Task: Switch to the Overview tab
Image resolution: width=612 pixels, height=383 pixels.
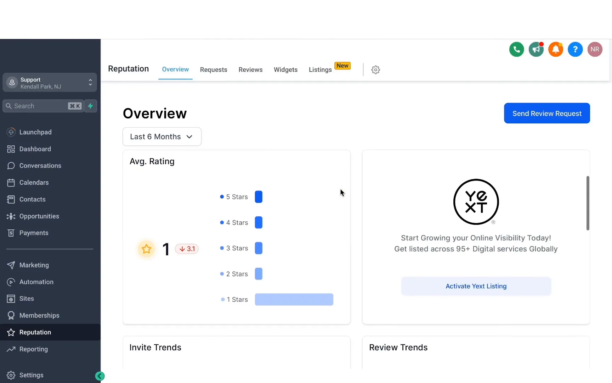Action: (175, 69)
